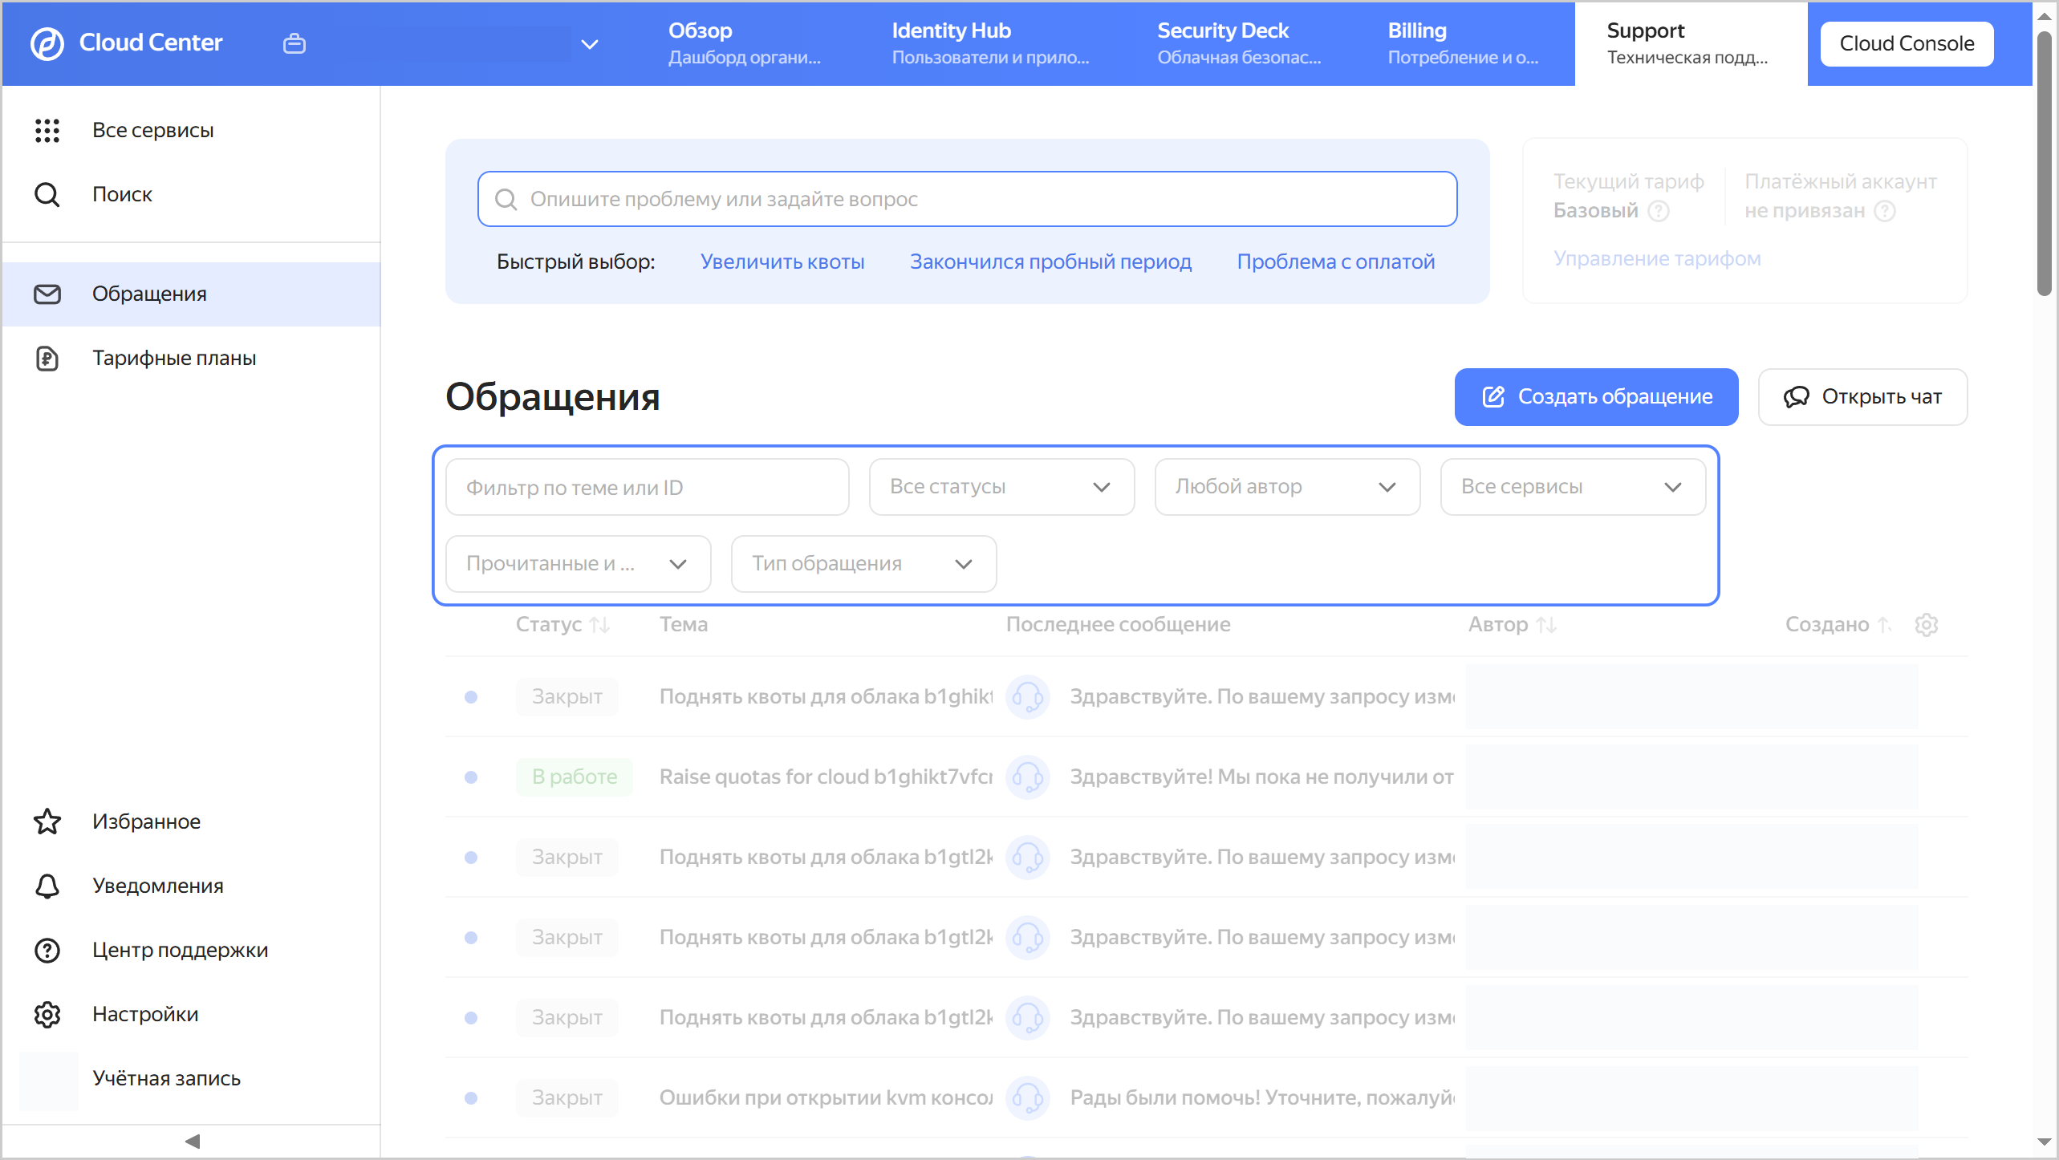Expand the Request type dropdown

click(863, 564)
